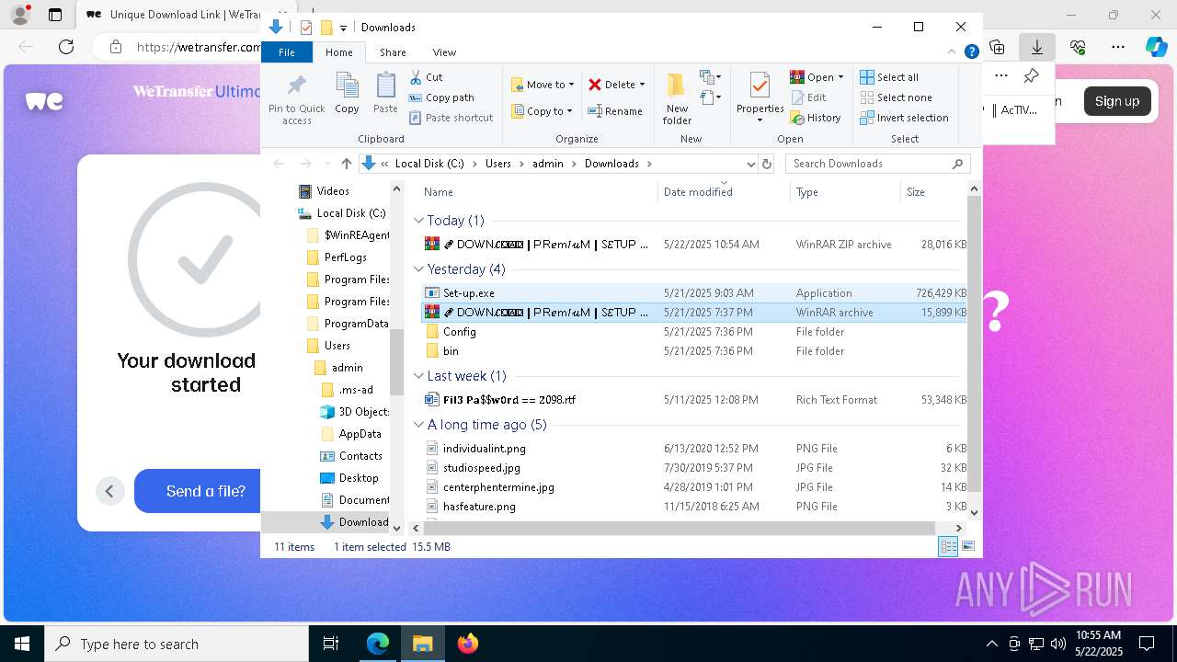1177x662 pixels.
Task: Rename the selected file
Action: coord(615,111)
